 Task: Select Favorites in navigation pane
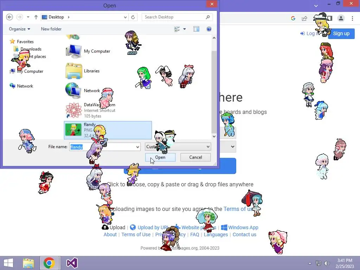[x=22, y=41]
